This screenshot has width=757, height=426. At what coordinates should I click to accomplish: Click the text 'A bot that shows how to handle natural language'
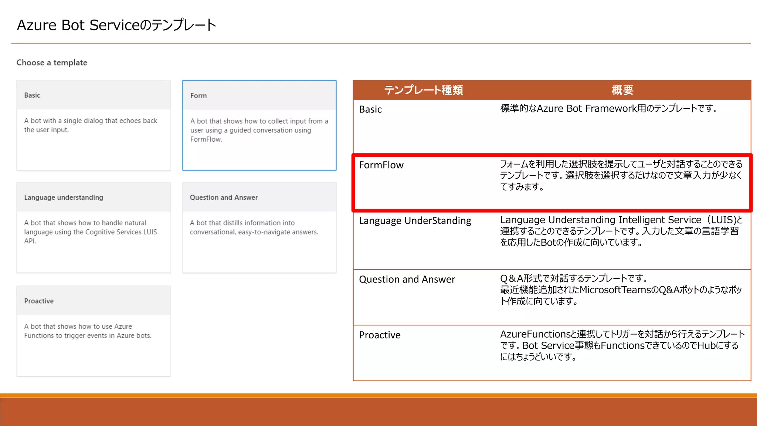(x=91, y=232)
